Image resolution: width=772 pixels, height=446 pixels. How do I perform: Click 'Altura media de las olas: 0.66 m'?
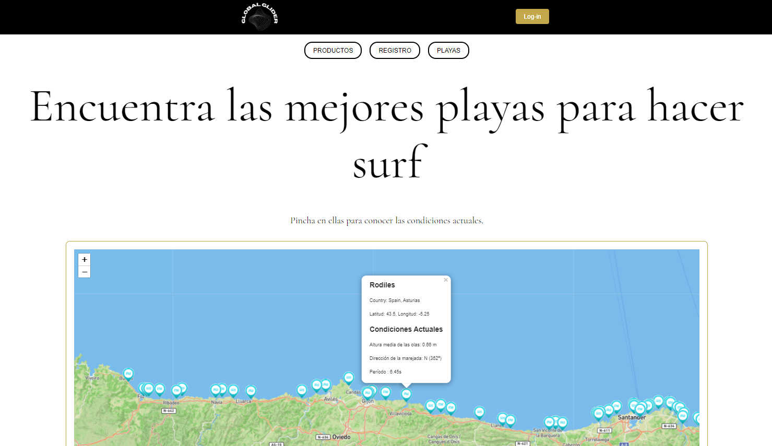(403, 345)
